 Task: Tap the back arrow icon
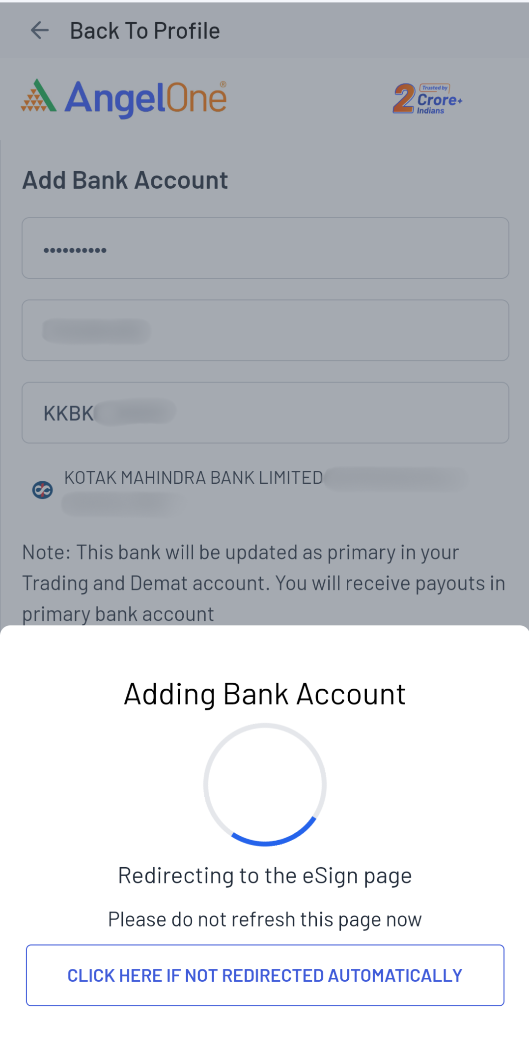(x=40, y=30)
